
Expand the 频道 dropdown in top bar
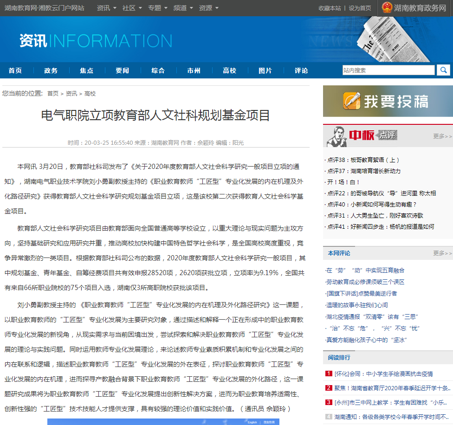183,8
